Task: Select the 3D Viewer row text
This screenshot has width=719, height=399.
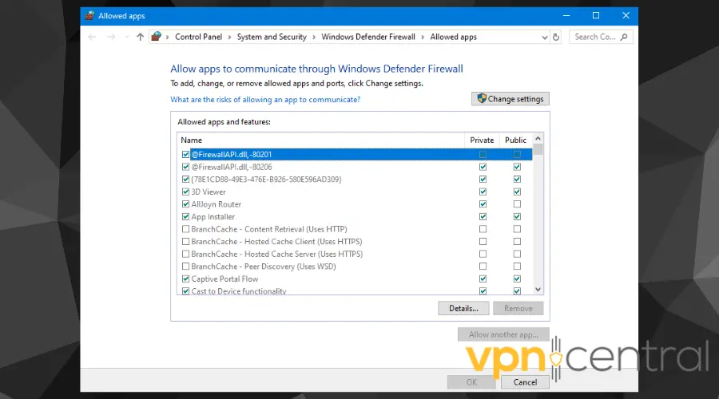Action: coord(209,192)
